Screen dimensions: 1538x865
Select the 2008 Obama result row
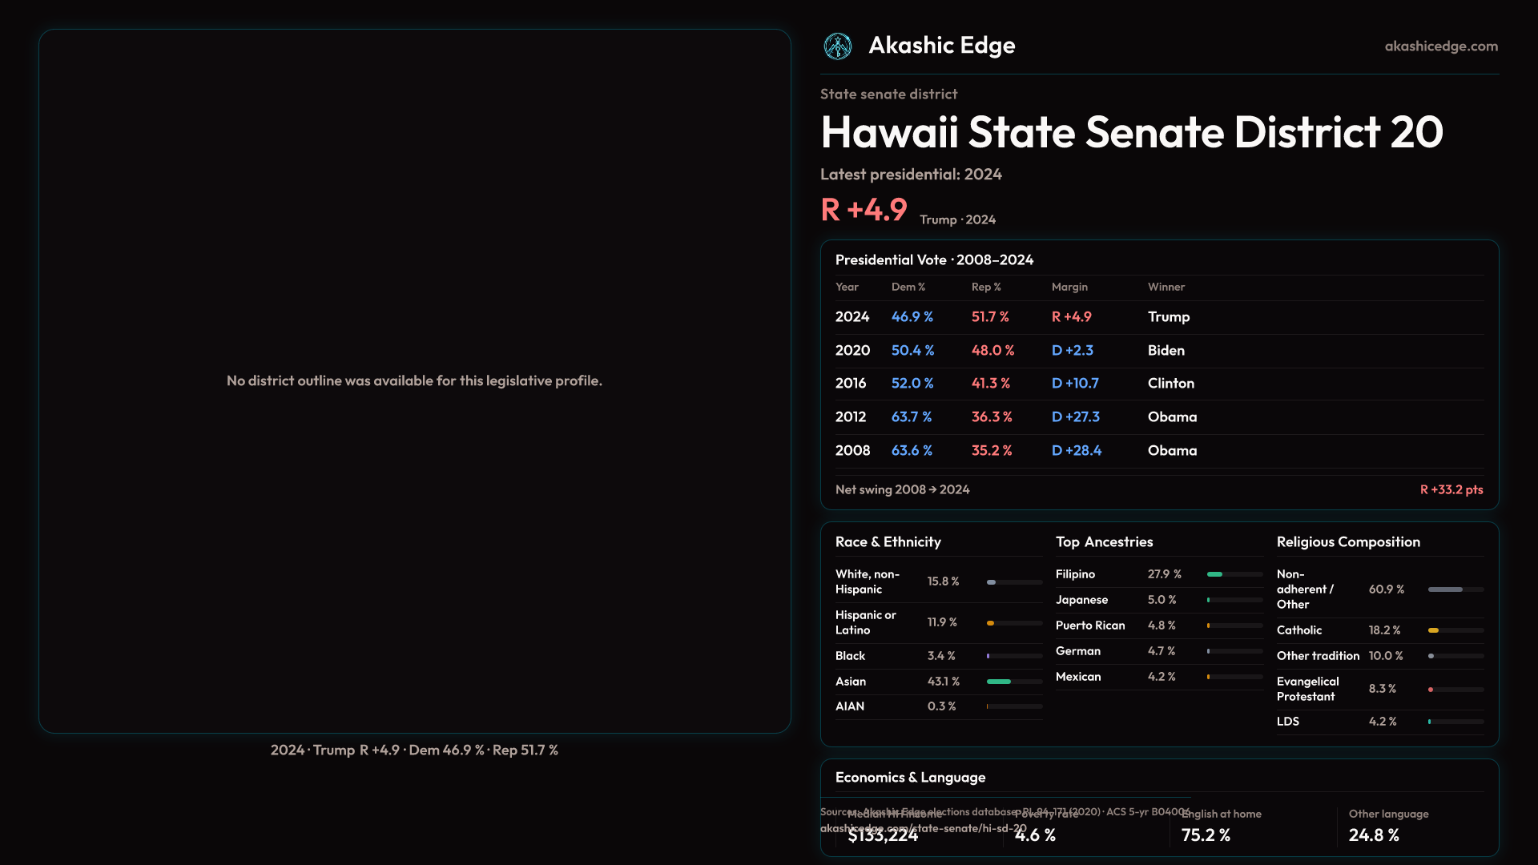pos(1158,451)
